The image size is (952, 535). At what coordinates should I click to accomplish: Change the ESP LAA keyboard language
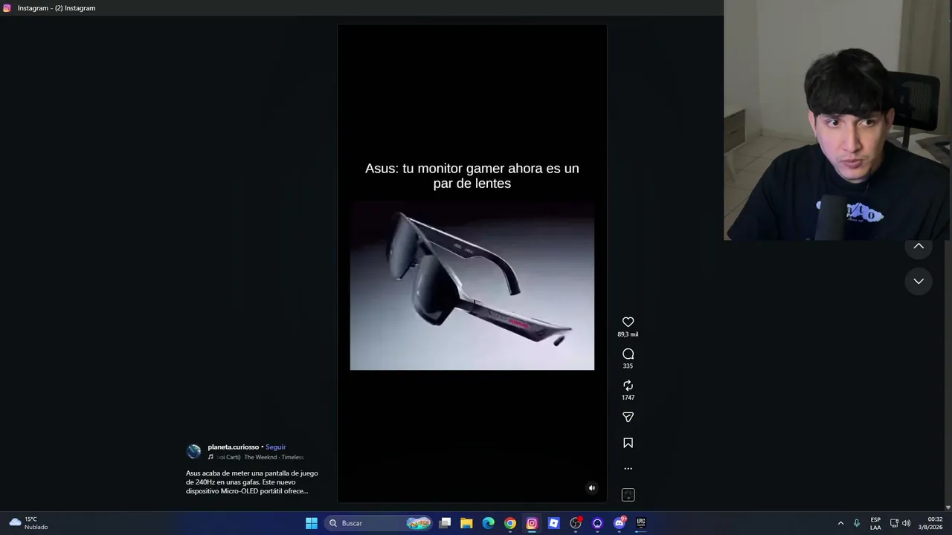point(875,523)
